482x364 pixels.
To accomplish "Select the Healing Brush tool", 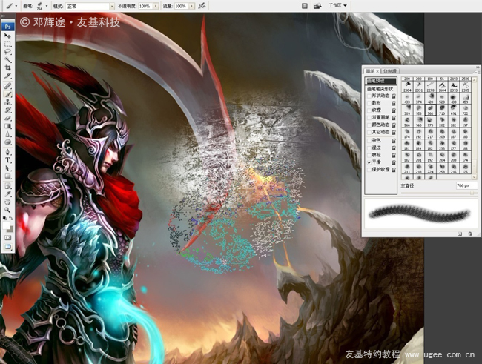I will point(7,86).
